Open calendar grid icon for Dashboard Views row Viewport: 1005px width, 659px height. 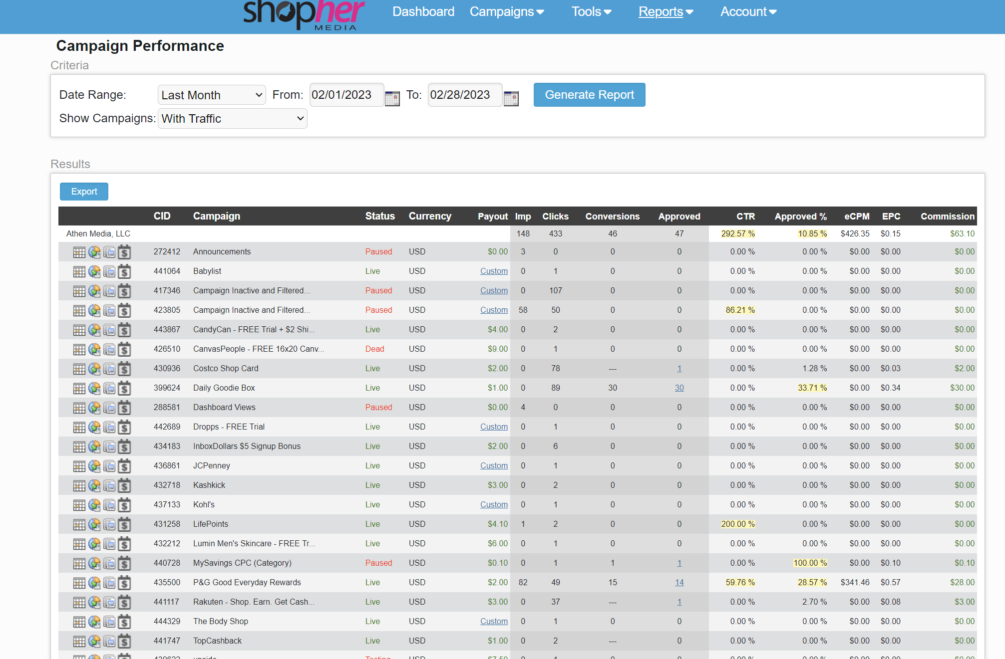(79, 408)
